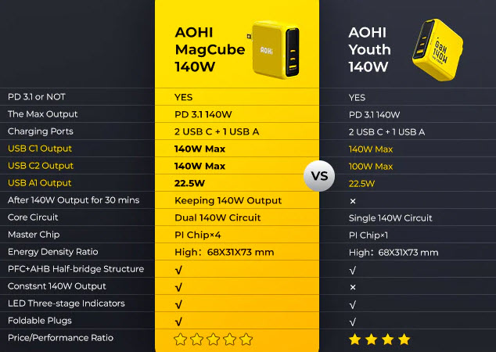The width and height of the screenshot is (496, 352).
Task: Select the AOHI MagCube 140W heading
Action: [x=209, y=50]
